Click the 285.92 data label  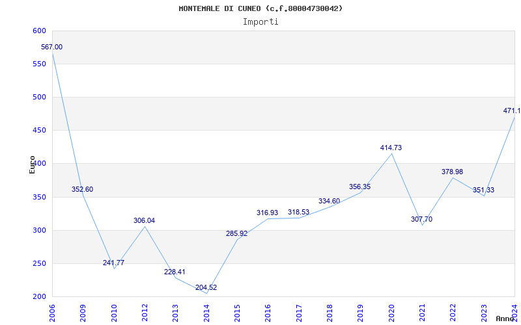coord(237,233)
